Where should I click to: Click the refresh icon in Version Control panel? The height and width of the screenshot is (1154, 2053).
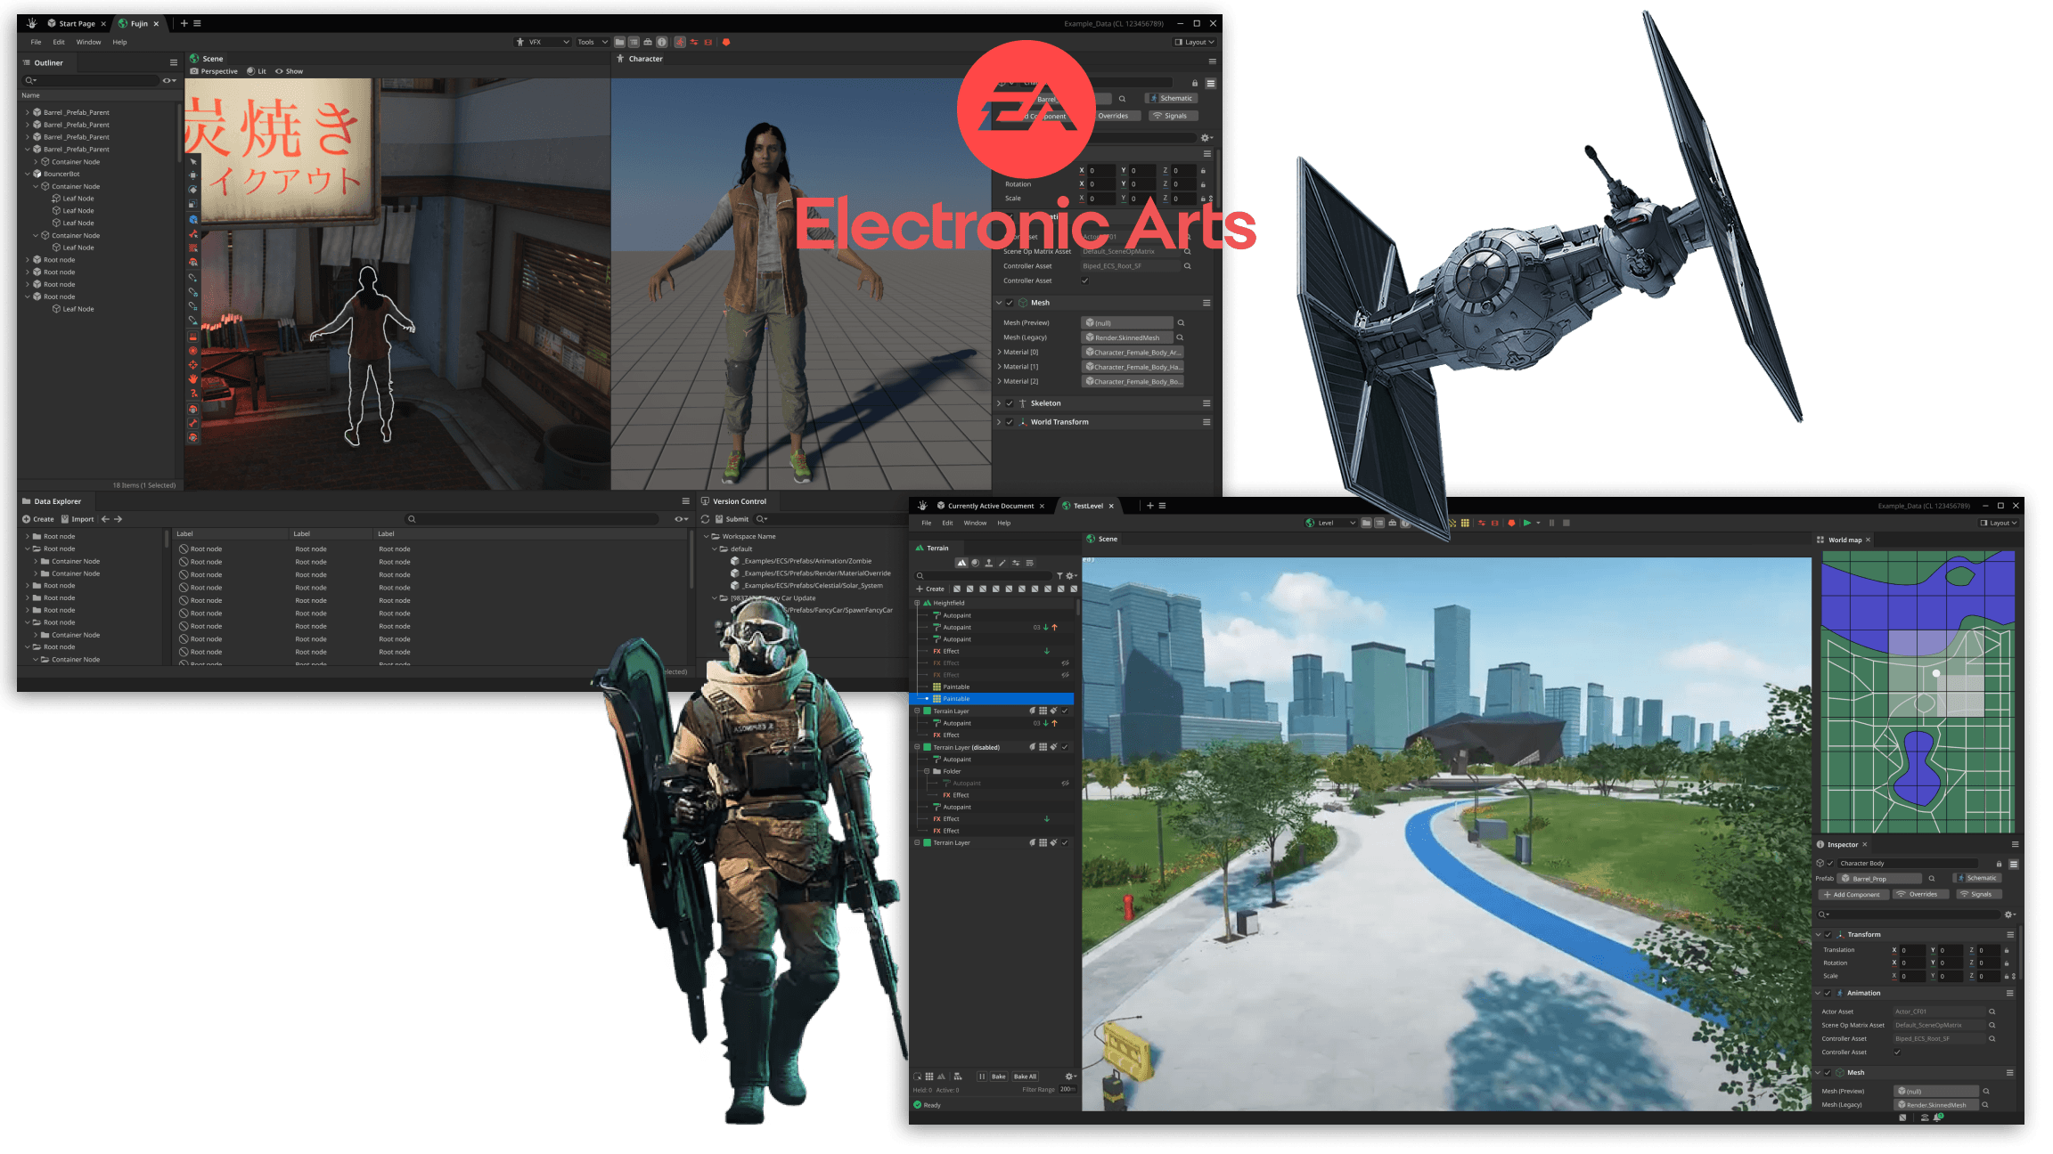705,519
